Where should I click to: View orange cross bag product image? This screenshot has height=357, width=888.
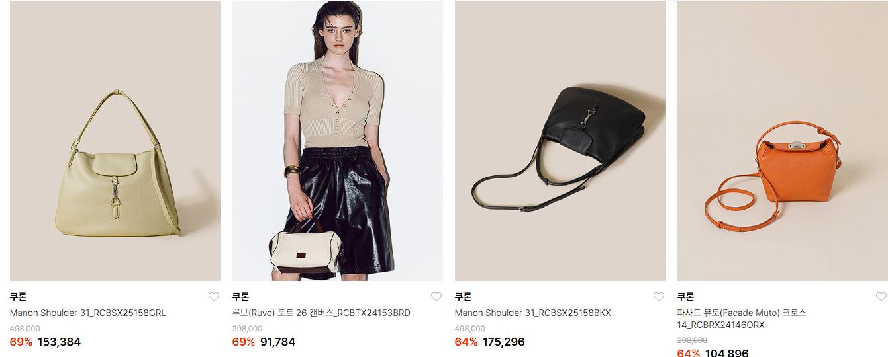(783, 141)
